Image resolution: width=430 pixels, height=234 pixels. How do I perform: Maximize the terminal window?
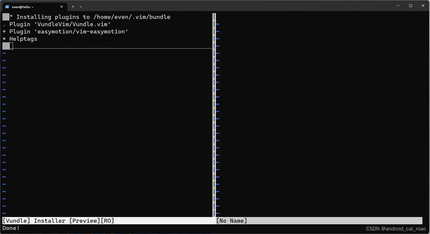click(x=411, y=6)
